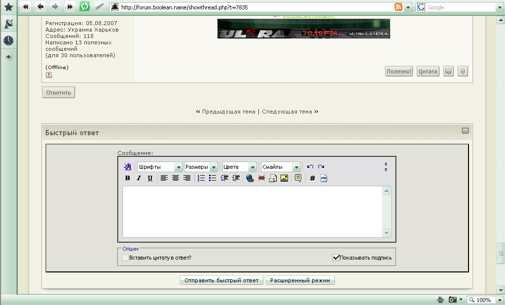Enable 'Вставить цитату в ответ?' checkbox

point(125,258)
